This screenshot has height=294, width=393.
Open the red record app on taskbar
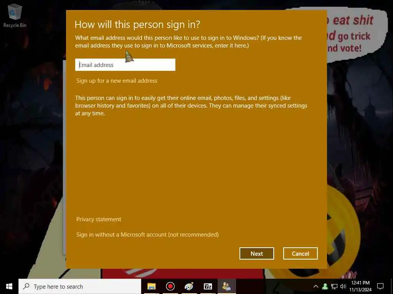(x=170, y=286)
